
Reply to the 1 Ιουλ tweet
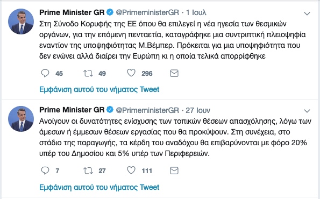click(x=45, y=73)
